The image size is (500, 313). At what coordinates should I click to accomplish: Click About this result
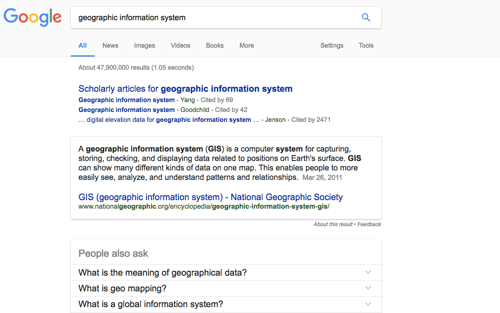tap(333, 224)
